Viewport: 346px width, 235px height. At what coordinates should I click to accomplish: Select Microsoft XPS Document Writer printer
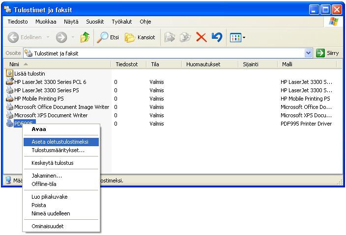51,115
